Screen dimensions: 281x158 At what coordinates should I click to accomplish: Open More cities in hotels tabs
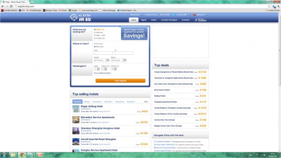[x=146, y=101]
